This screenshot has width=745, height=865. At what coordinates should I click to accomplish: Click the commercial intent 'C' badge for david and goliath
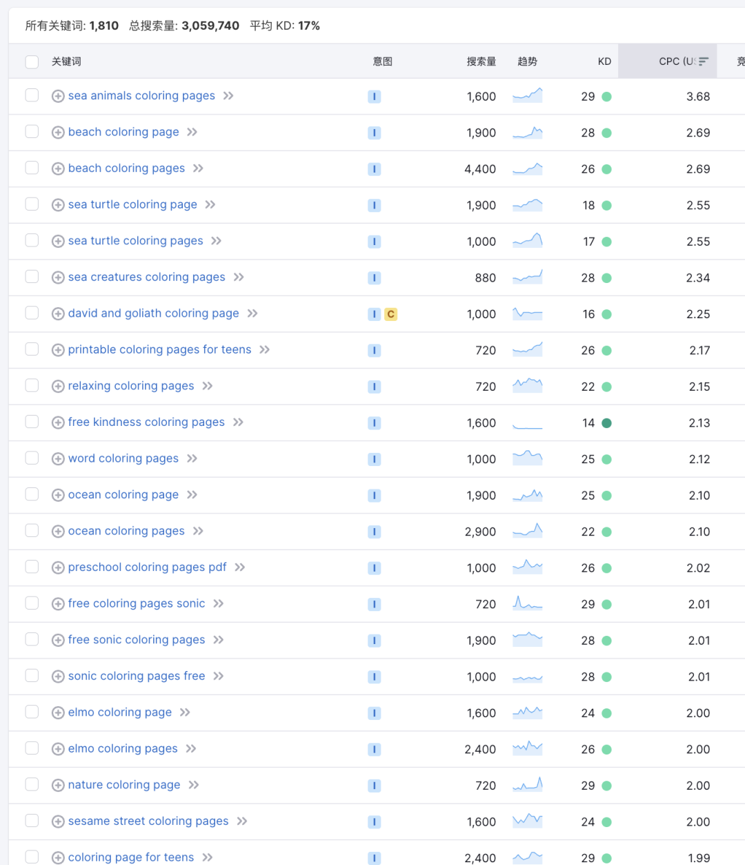click(x=390, y=314)
